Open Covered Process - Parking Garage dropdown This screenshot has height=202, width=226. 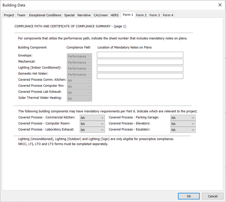[x=183, y=118]
